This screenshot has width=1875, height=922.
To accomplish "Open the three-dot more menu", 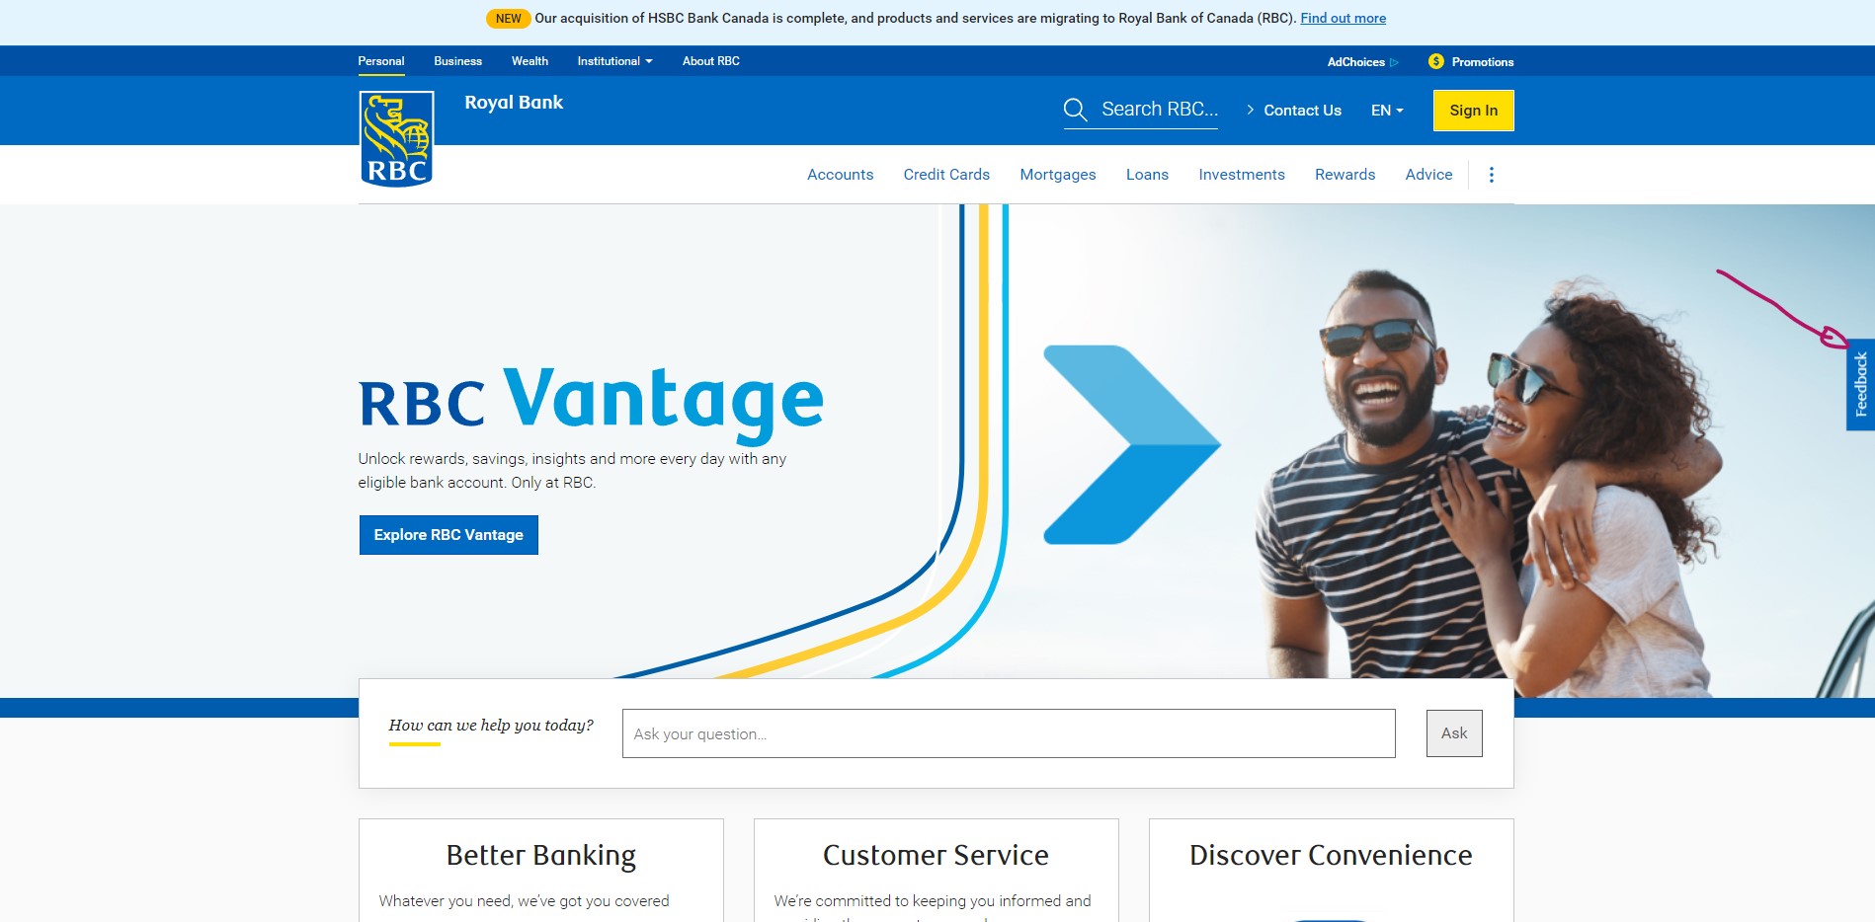I will [x=1492, y=175].
